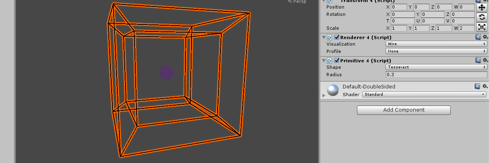The image size is (489, 163).
Task: Click the "Scale" property label
Action: (333, 29)
